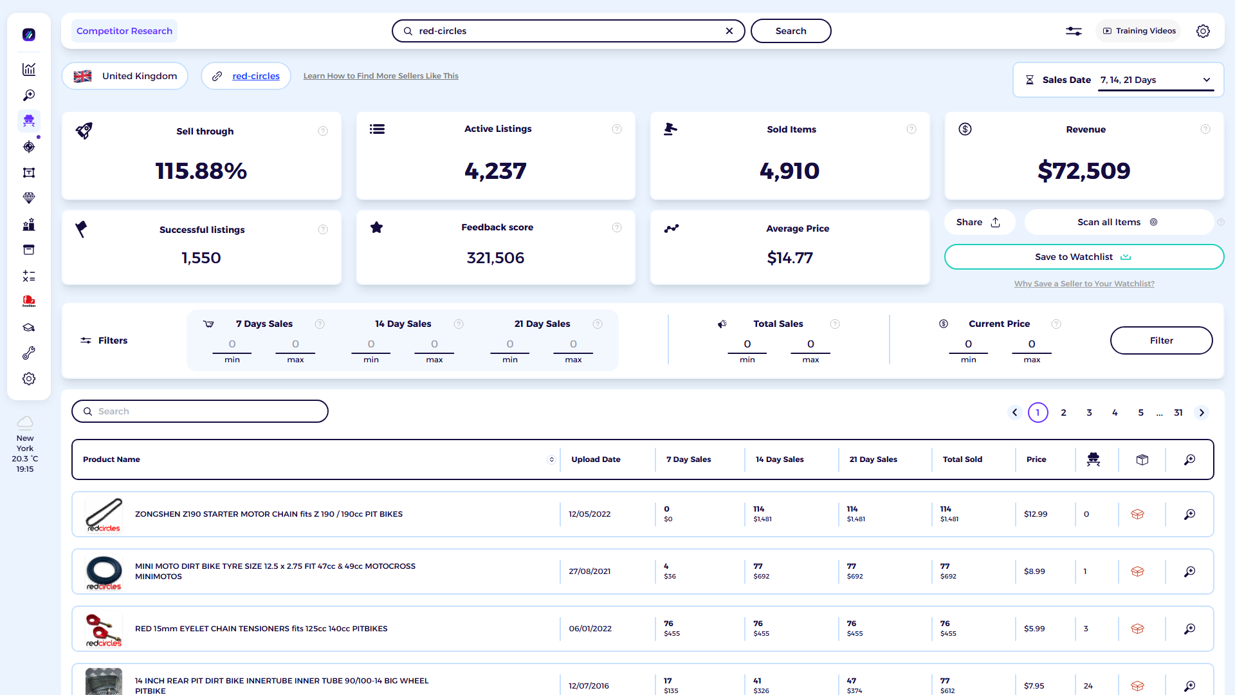Open graduation cap training sidebar icon
Image resolution: width=1235 pixels, height=695 pixels.
29,328
